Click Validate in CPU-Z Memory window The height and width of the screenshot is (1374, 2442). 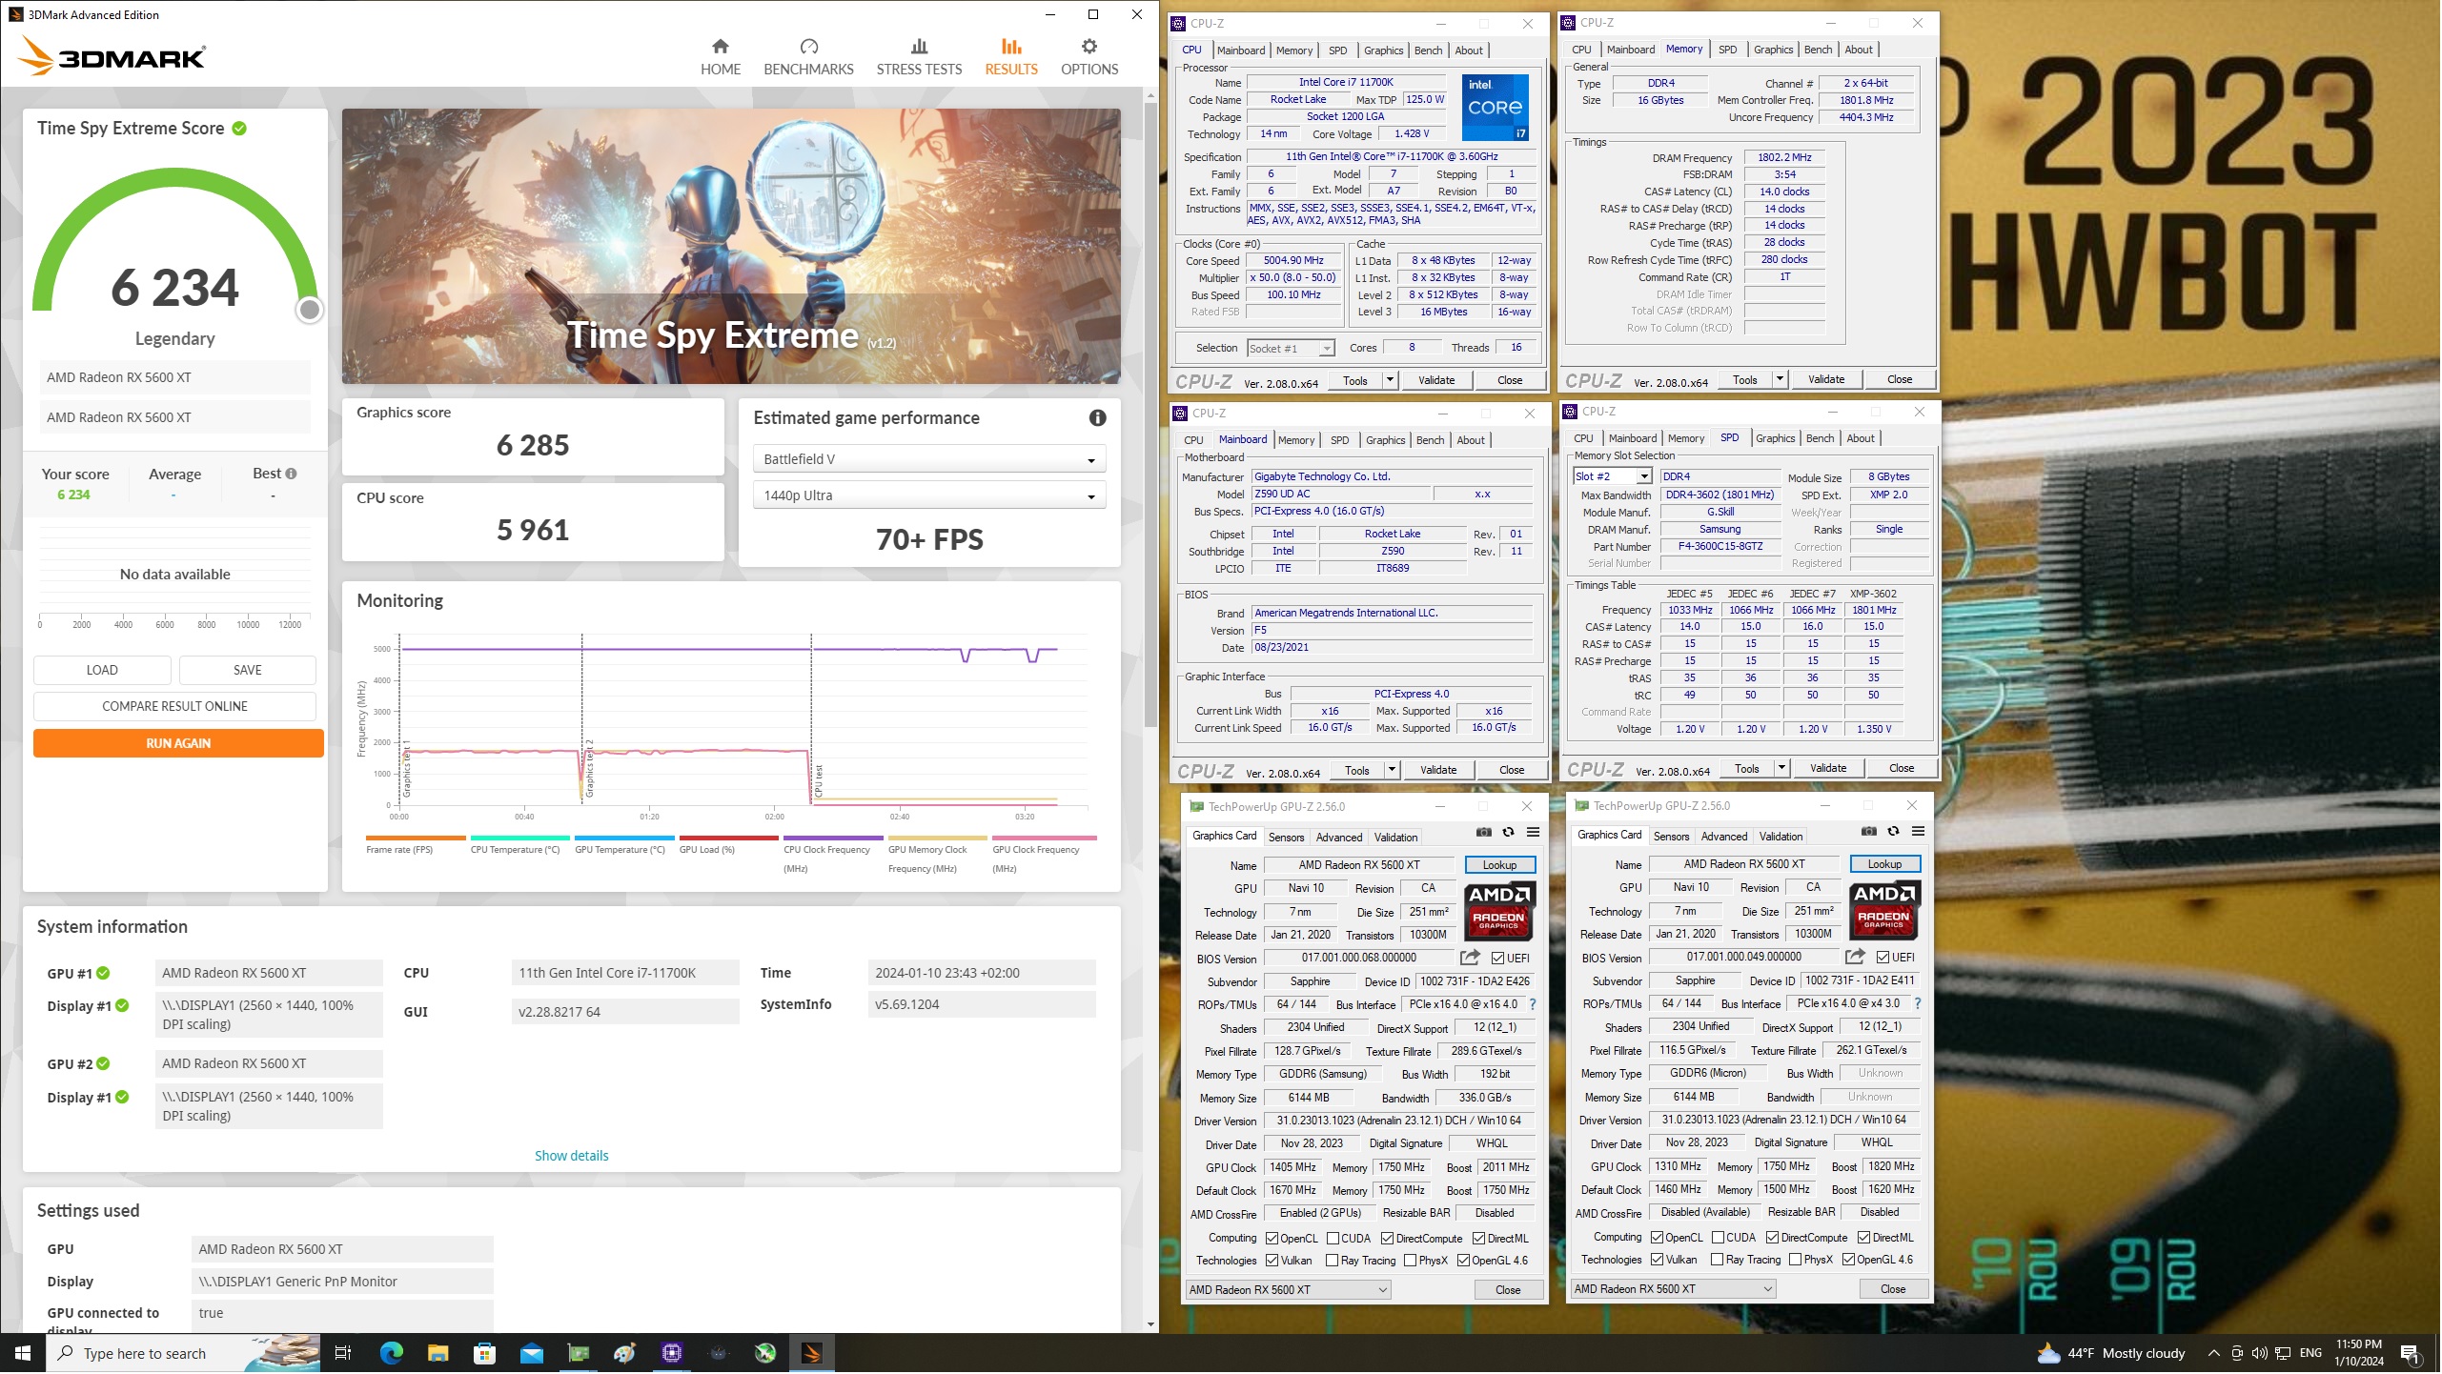click(1827, 380)
